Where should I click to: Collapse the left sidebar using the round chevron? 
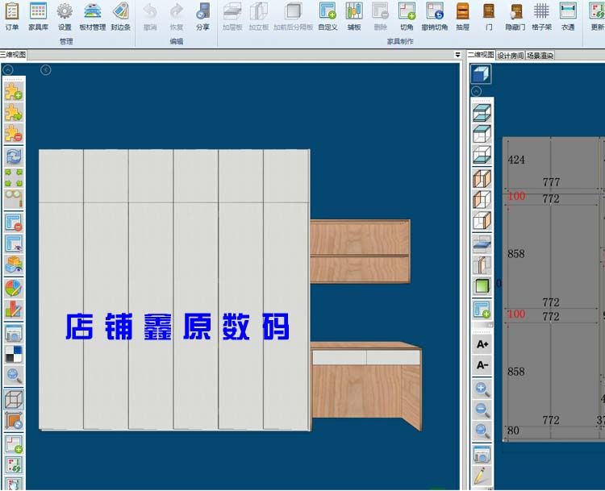(8, 70)
